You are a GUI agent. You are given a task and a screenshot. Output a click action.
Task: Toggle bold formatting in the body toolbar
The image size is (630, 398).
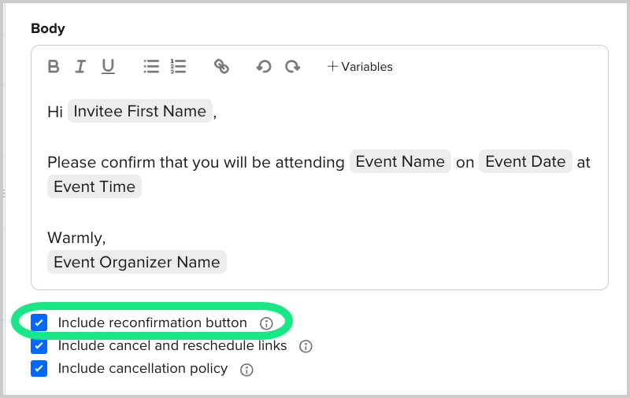[54, 67]
